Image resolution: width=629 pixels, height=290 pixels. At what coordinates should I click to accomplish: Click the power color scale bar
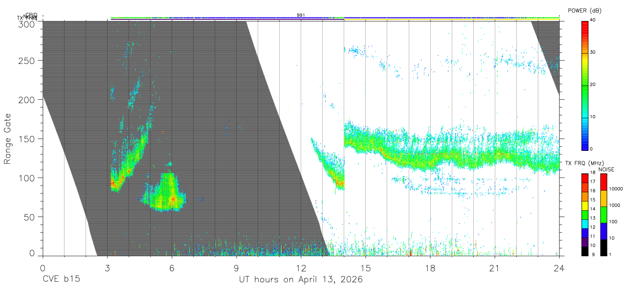(x=585, y=85)
